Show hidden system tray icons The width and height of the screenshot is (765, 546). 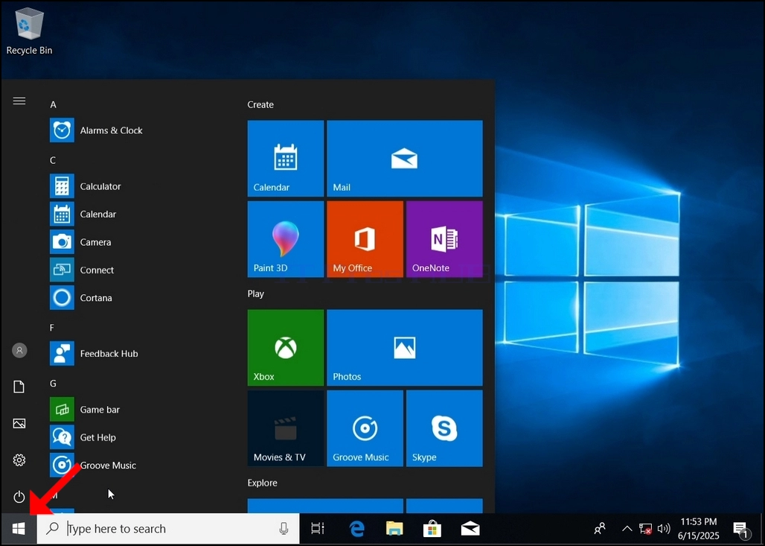coord(627,528)
